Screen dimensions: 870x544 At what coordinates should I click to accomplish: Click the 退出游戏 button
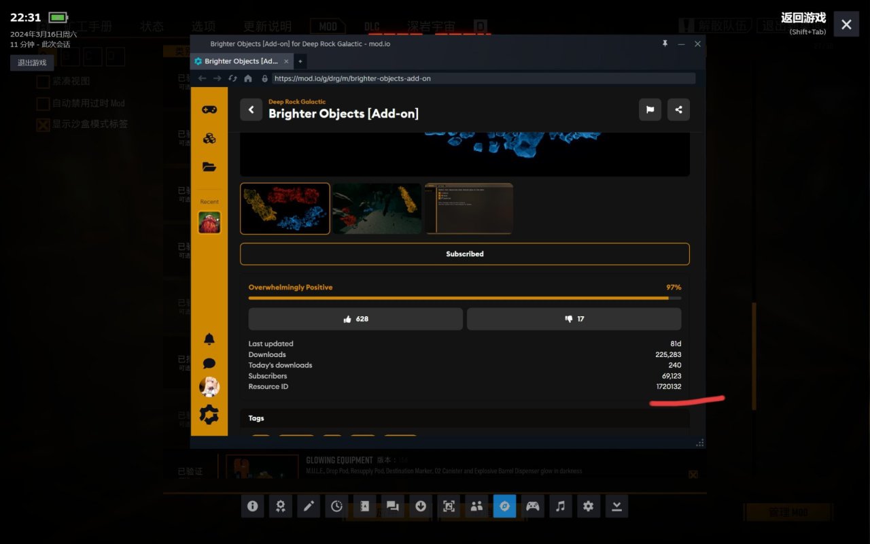(x=32, y=63)
